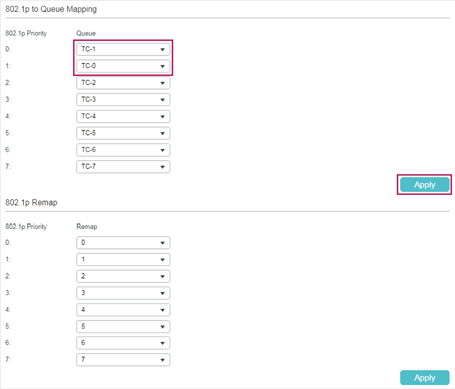The width and height of the screenshot is (455, 389).
Task: Apply the 802.1p Remap settings
Action: pyautogui.click(x=424, y=377)
